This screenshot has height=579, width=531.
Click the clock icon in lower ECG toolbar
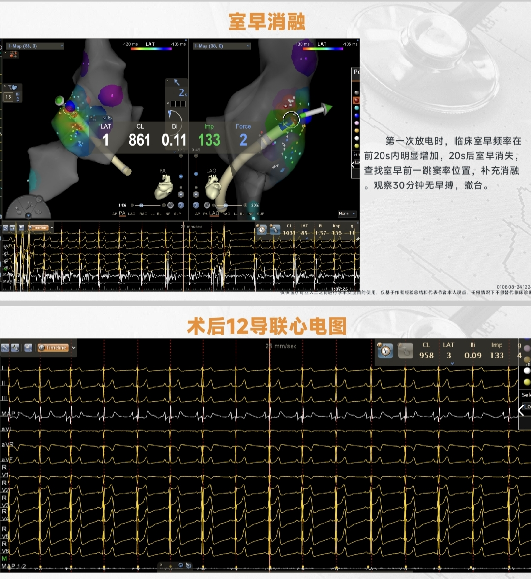[x=385, y=351]
